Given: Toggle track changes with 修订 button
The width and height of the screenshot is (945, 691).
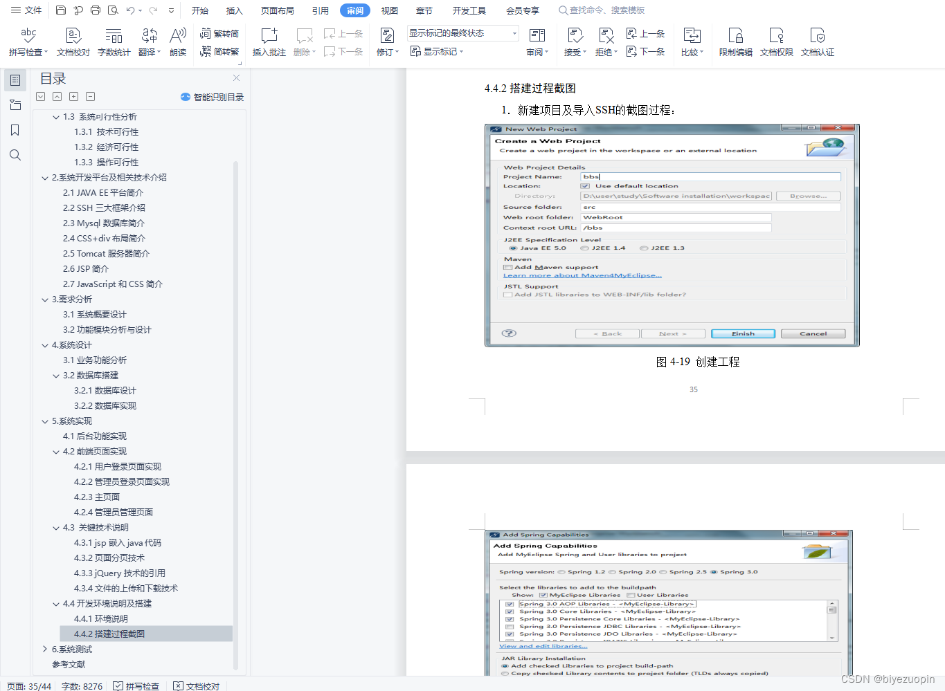Looking at the screenshot, I should tap(388, 42).
